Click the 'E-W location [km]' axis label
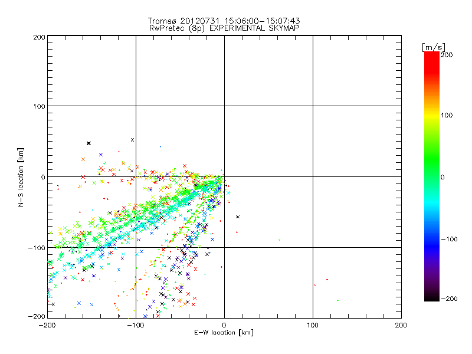This screenshot has width=472, height=354. (x=224, y=333)
